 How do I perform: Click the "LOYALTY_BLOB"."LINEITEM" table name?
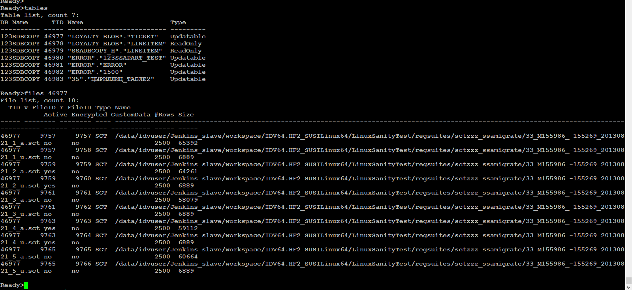click(x=117, y=44)
